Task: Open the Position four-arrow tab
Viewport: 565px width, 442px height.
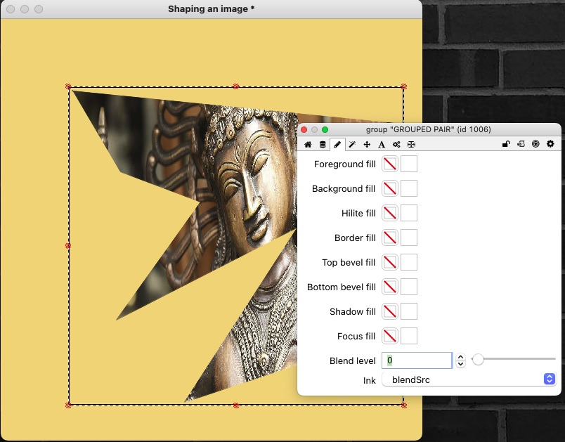Action: [367, 144]
